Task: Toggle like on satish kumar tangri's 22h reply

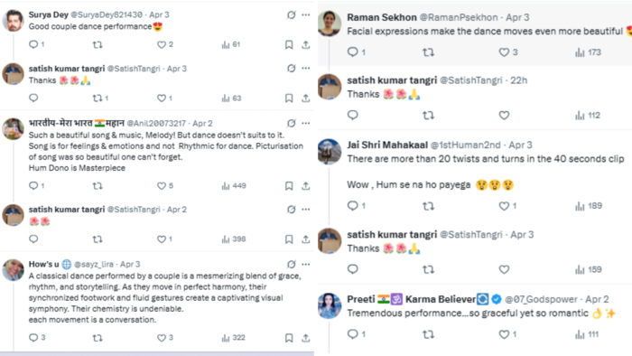Action: tap(504, 116)
